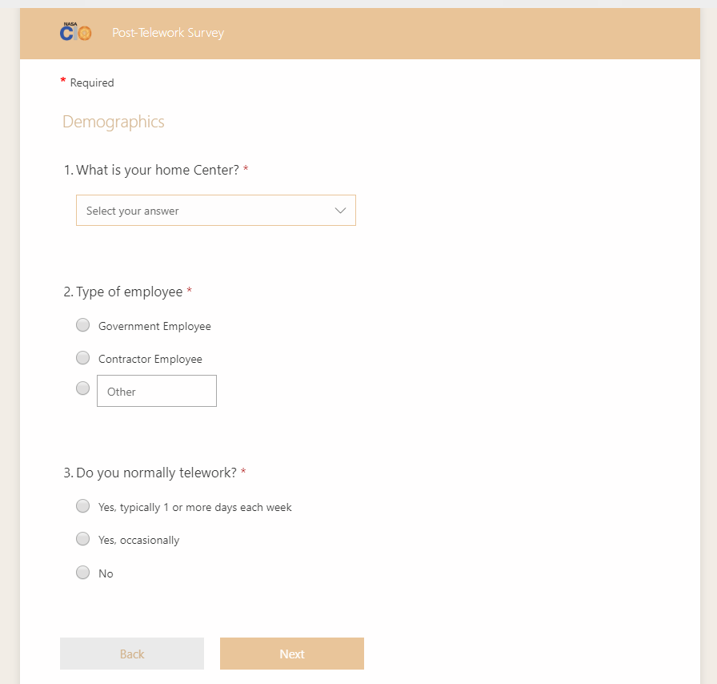Select the Government Employee radio button
The height and width of the screenshot is (684, 717).
pos(82,325)
